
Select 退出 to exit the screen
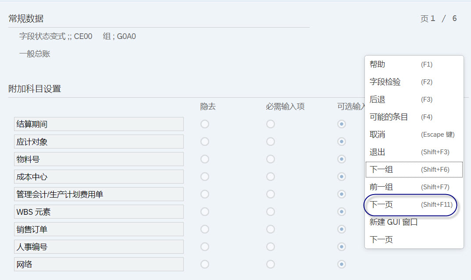pyautogui.click(x=377, y=152)
